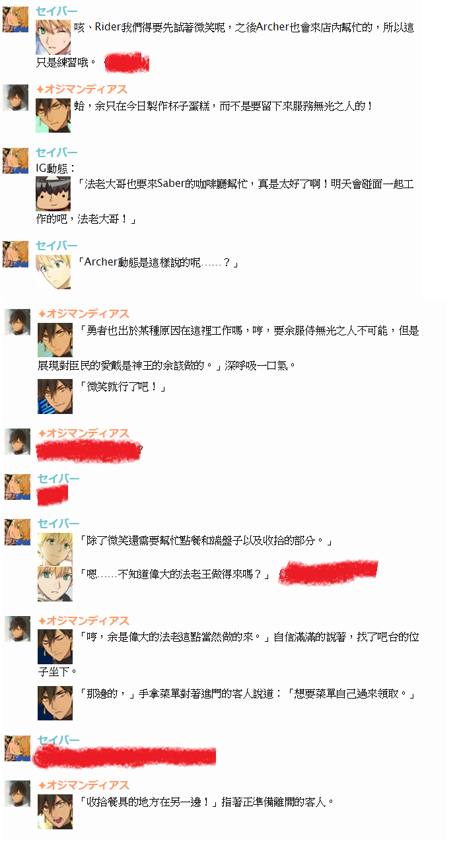Screen dimensions: 459x863
Task: Click Ozymandias avatar beside 余是偉大的法老 post
Action: [x=18, y=629]
